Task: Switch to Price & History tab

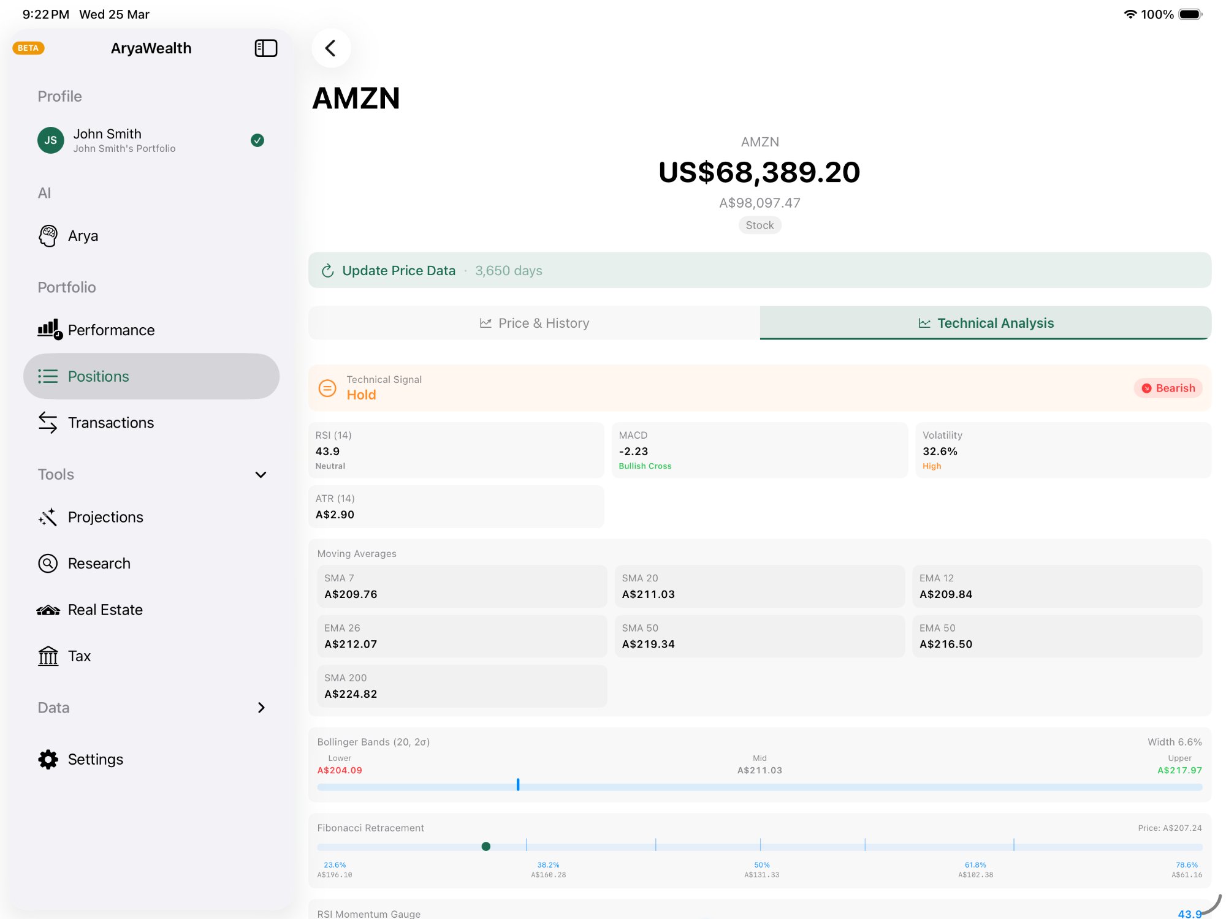Action: pyautogui.click(x=534, y=323)
